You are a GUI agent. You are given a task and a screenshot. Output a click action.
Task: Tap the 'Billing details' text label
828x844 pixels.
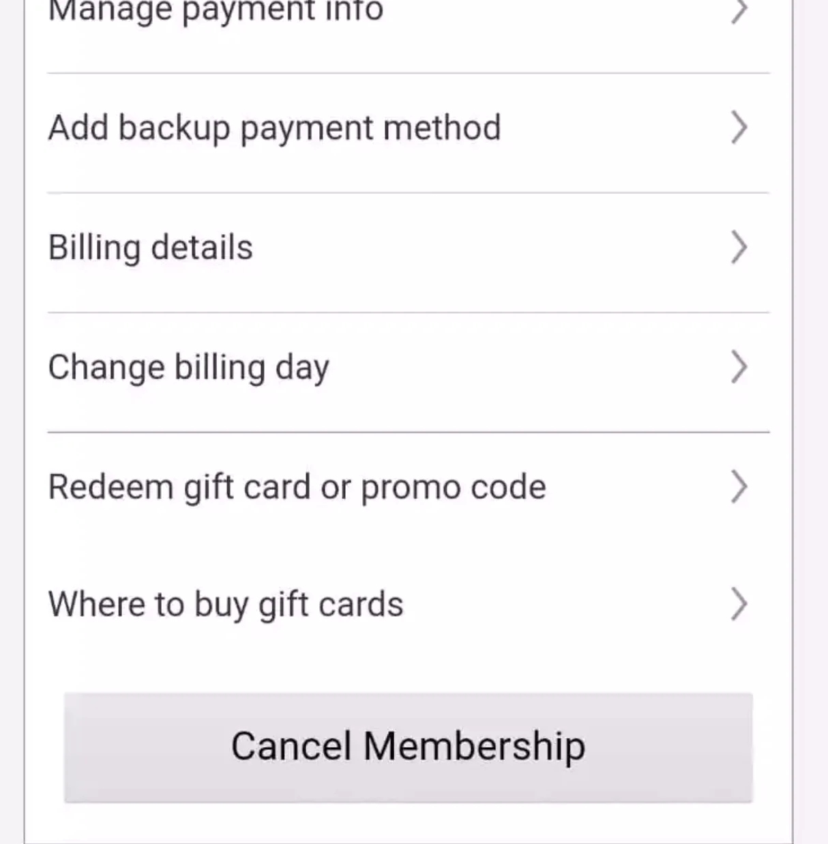(x=151, y=248)
